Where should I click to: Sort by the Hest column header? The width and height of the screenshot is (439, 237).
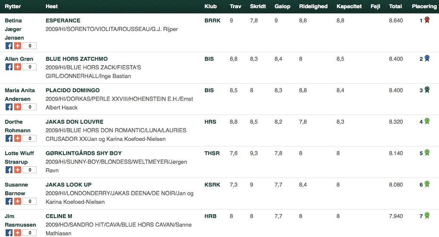[52, 6]
